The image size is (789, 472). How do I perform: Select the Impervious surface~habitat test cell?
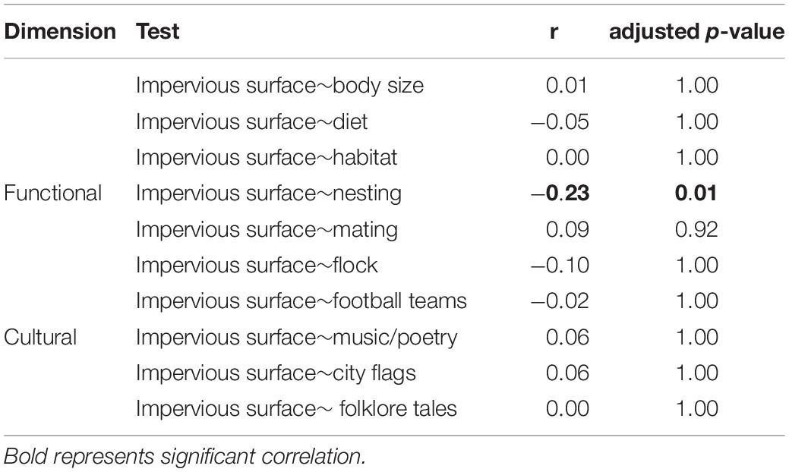coord(267,157)
